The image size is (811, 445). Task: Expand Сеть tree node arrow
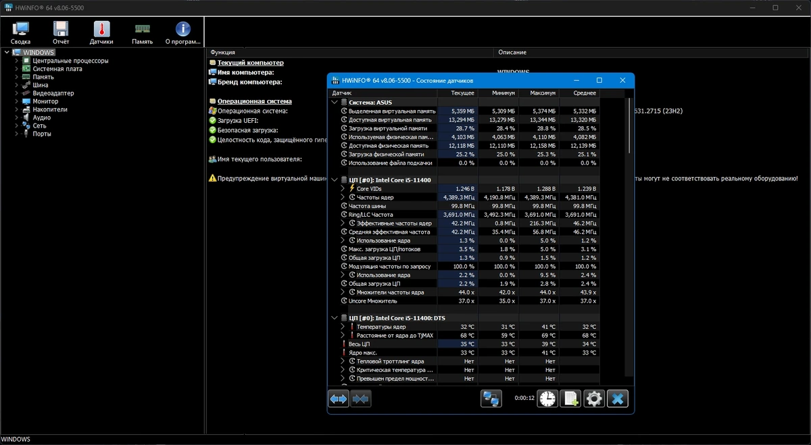(17, 126)
